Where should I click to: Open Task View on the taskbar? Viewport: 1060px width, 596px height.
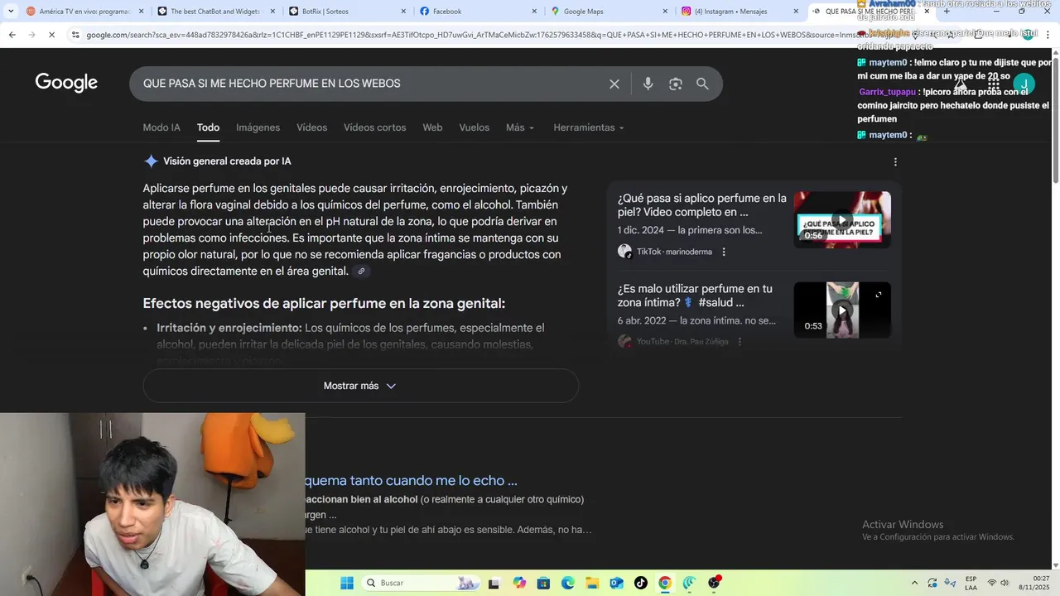[494, 583]
